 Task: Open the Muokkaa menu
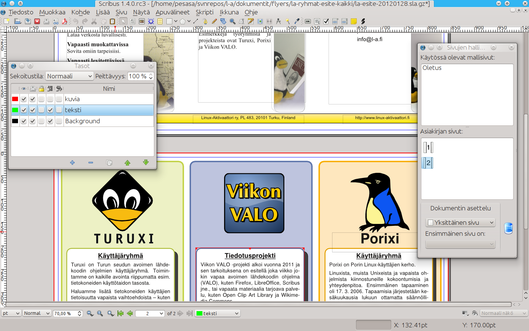pos(52,12)
